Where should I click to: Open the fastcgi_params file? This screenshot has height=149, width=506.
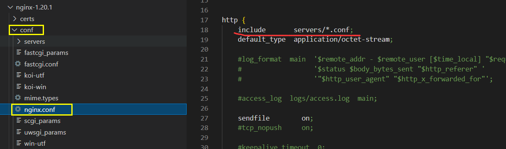(46, 53)
